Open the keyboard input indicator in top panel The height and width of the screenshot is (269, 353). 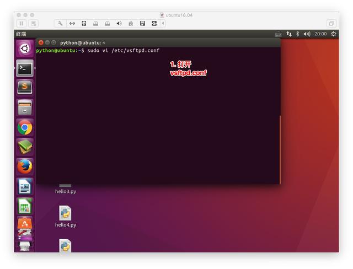pyautogui.click(x=278, y=34)
